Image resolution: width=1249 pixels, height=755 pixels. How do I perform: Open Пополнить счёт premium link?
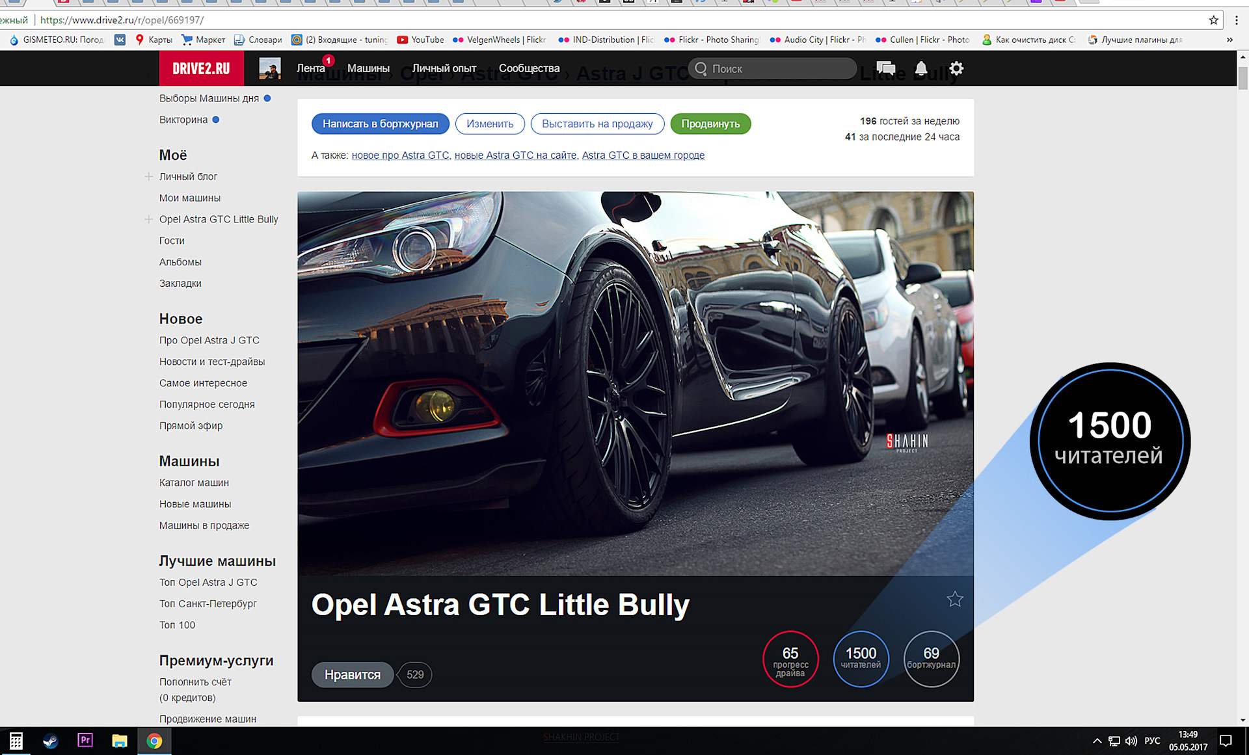click(195, 682)
